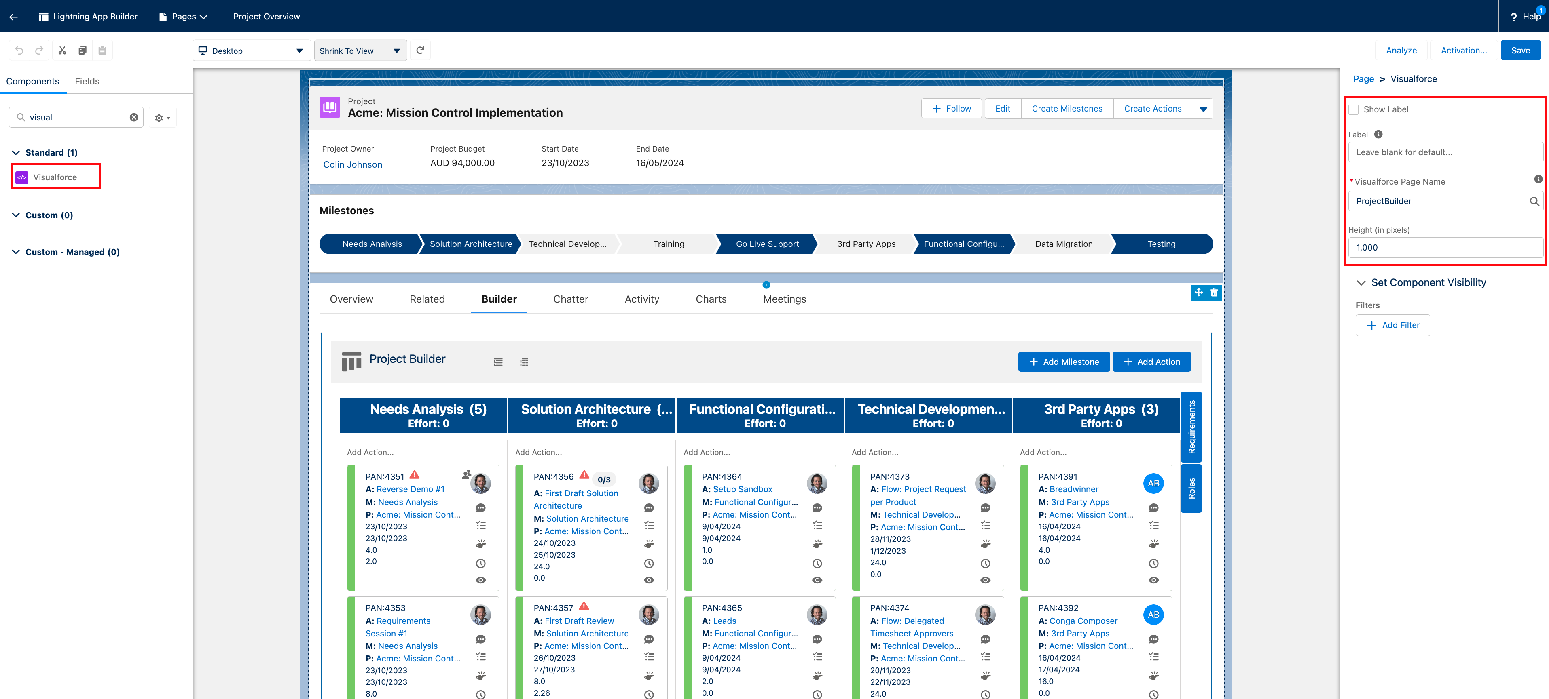Click the back arrow in the header
This screenshot has width=1549, height=699.
coord(13,16)
